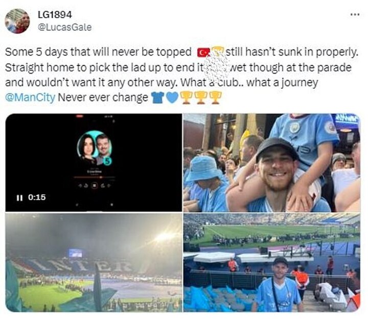Click the LG1894 display name
The image size is (368, 323).
(x=55, y=15)
